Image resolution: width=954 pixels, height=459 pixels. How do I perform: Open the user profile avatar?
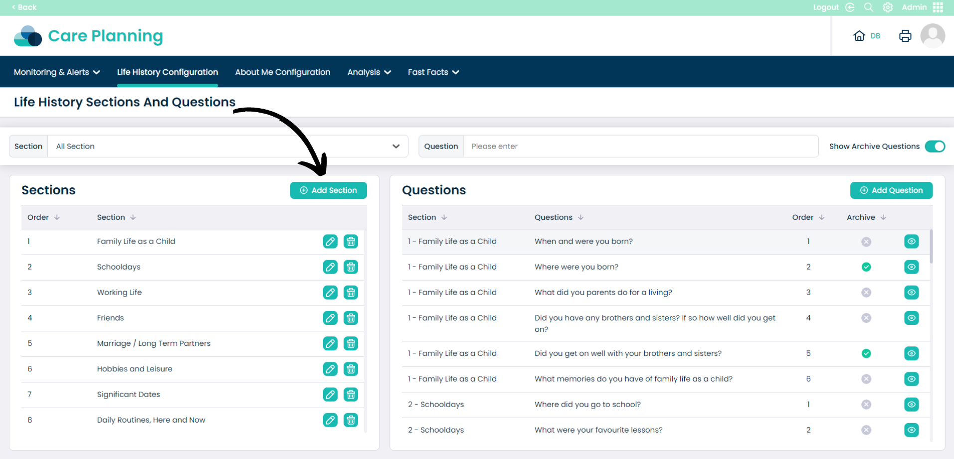[x=933, y=36]
